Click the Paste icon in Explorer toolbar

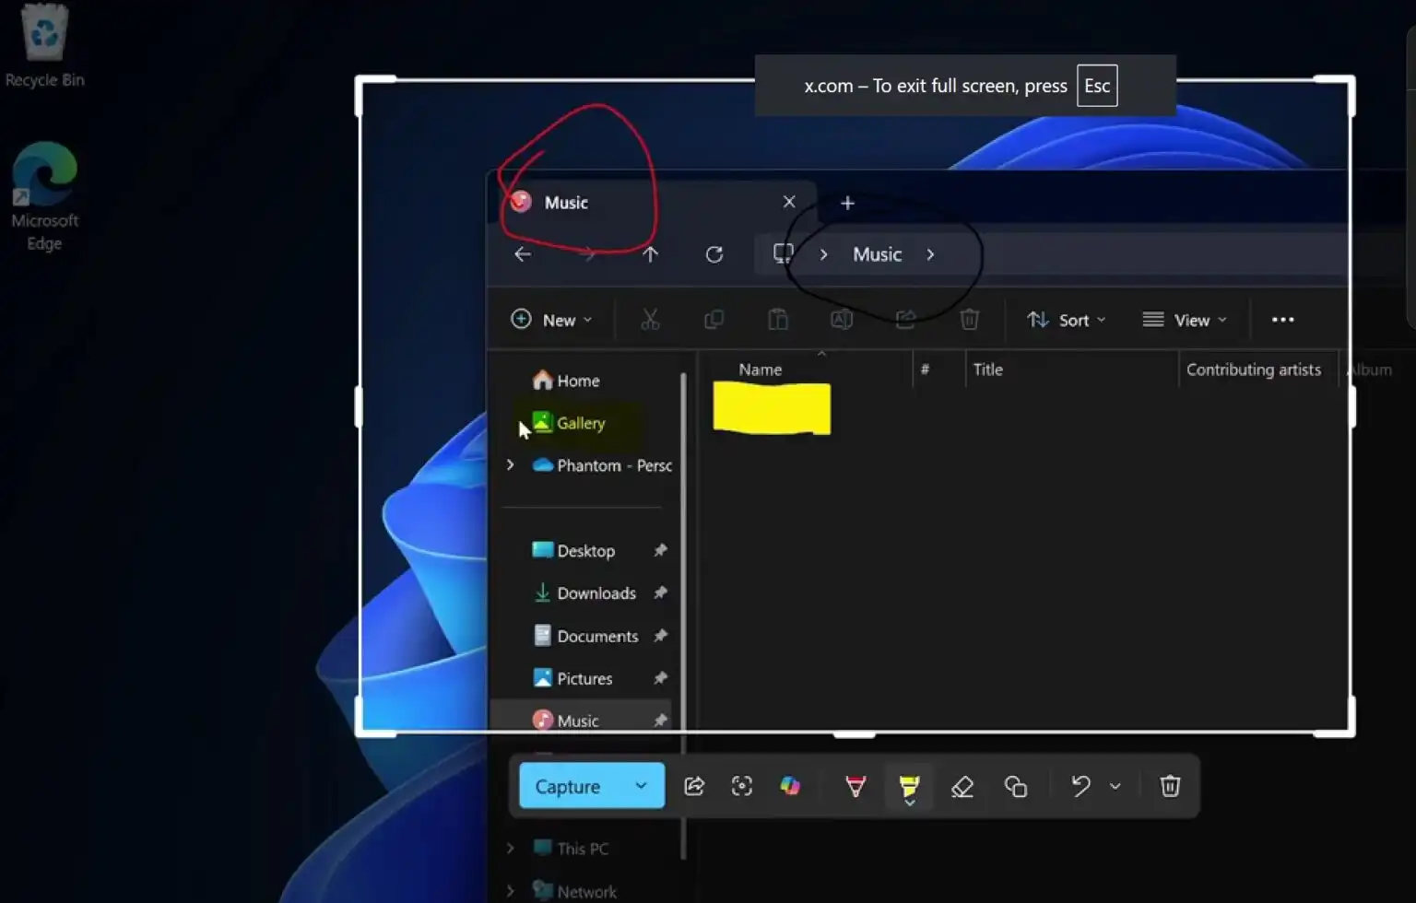(x=778, y=319)
